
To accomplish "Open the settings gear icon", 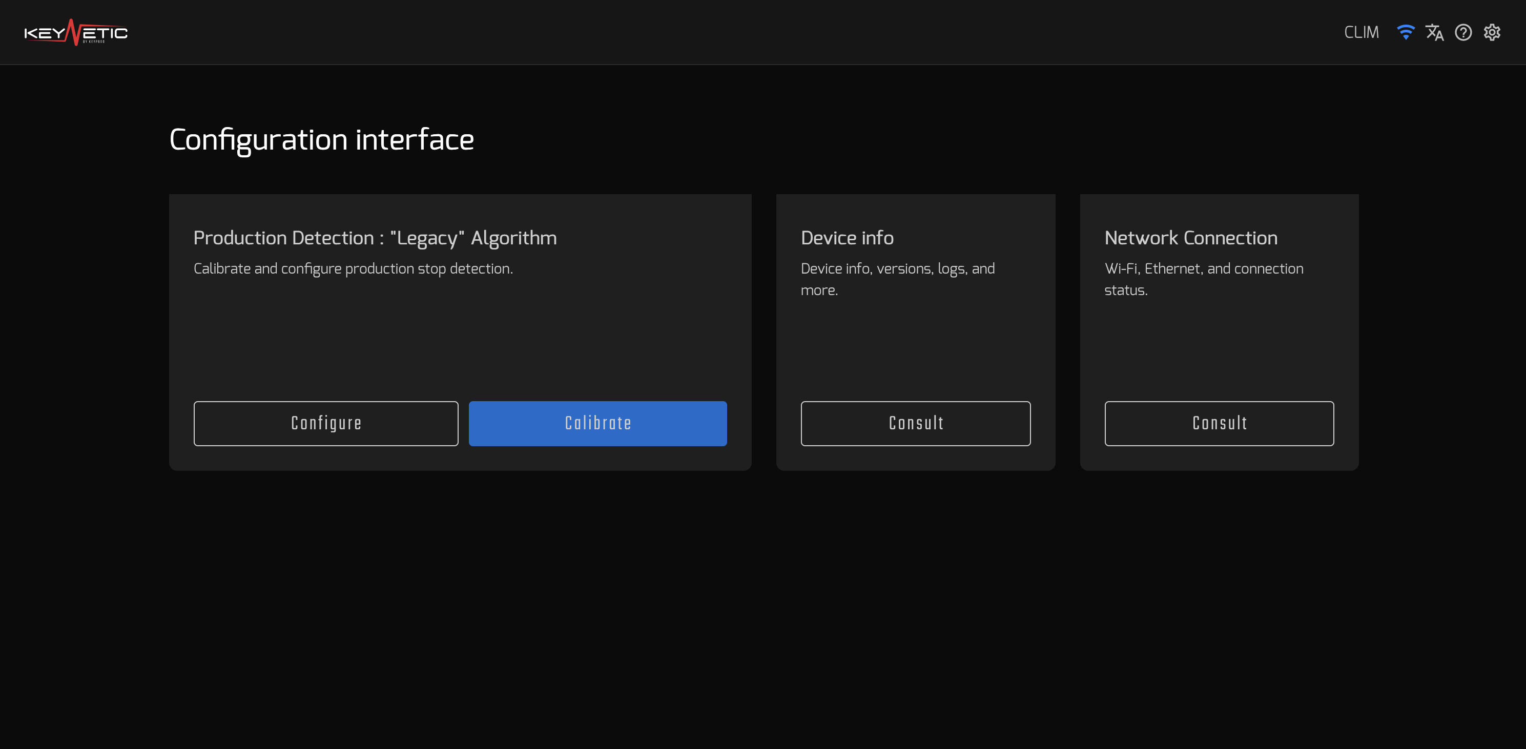I will (x=1492, y=33).
